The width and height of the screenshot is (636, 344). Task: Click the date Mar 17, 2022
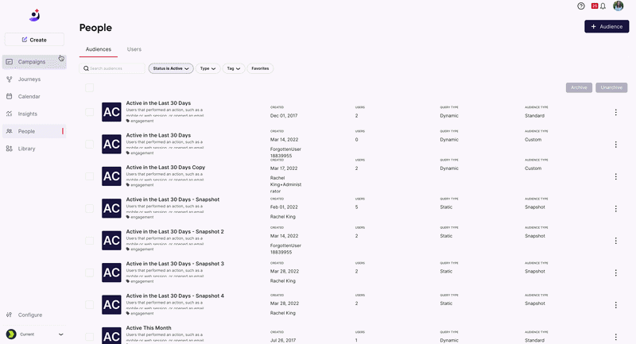point(284,168)
